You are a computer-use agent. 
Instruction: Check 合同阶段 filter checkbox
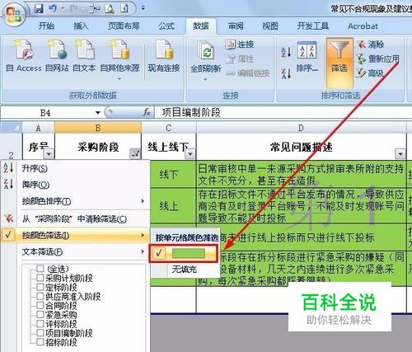click(40, 305)
